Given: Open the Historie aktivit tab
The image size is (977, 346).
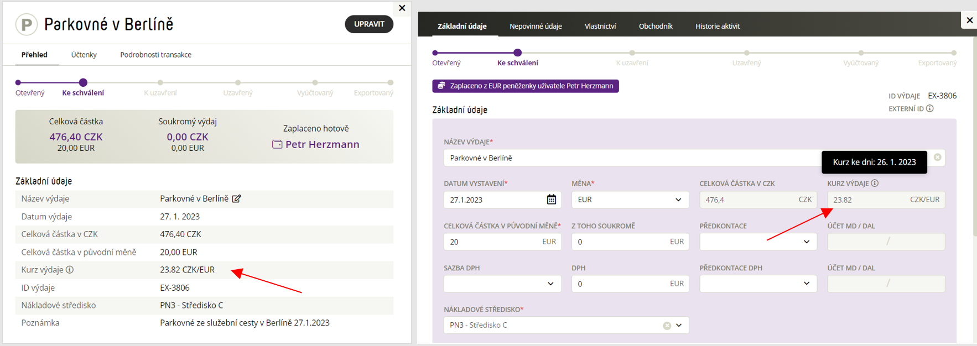Looking at the screenshot, I should click(718, 26).
